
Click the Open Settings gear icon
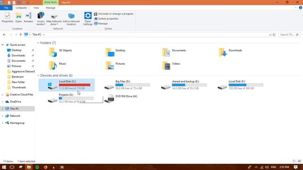(88, 16)
